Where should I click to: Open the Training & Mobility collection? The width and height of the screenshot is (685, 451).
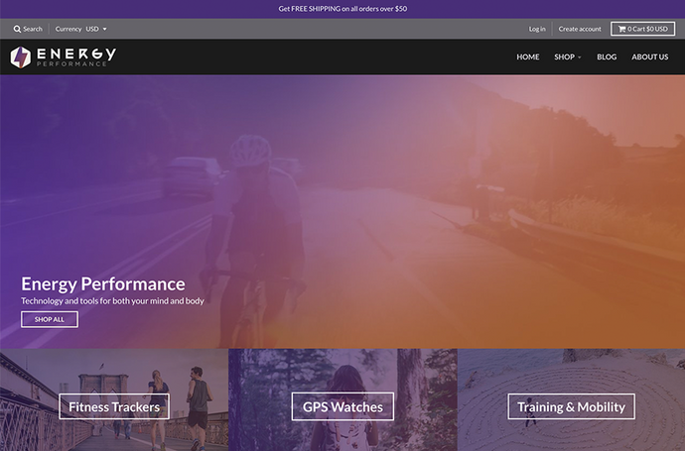pos(571,407)
